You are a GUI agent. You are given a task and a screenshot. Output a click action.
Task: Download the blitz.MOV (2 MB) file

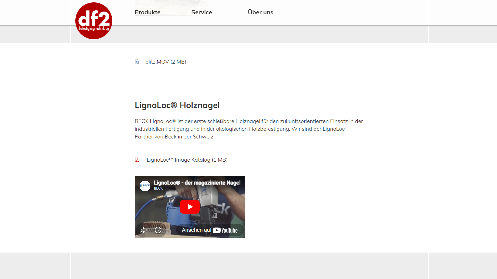pos(166,62)
